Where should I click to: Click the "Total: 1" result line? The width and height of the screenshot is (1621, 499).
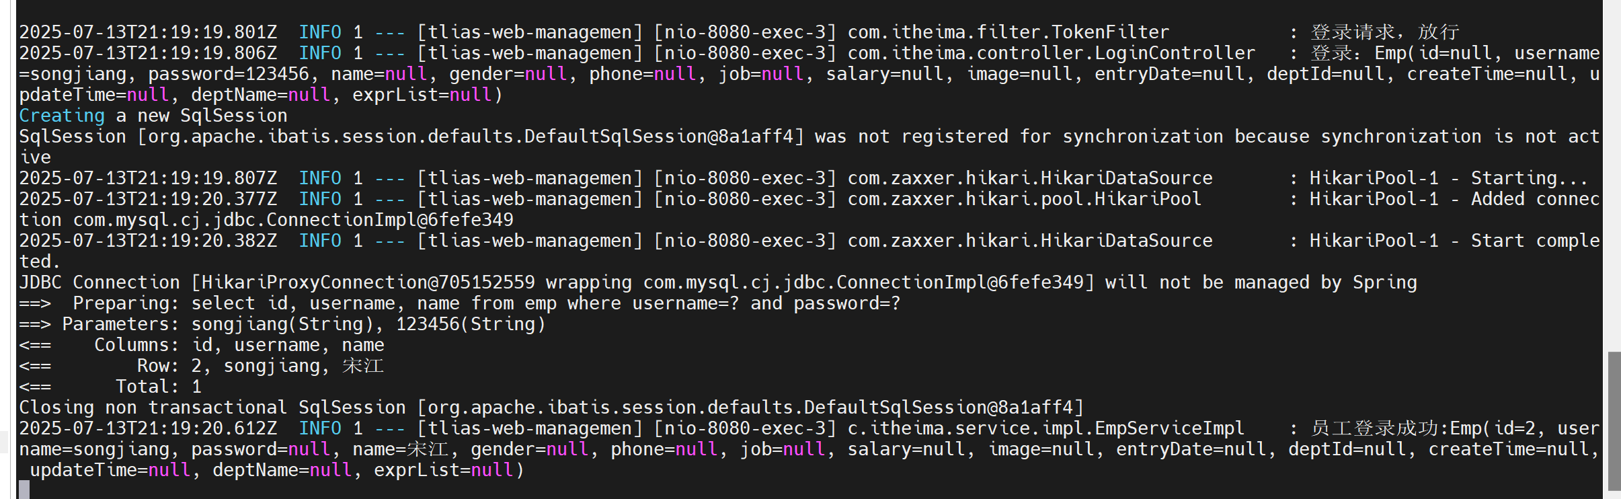158,387
